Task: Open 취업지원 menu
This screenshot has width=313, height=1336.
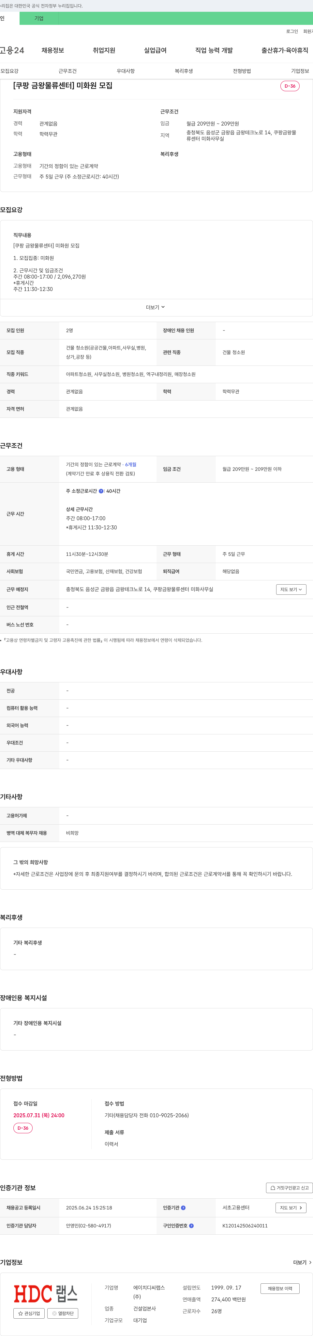Action: (x=104, y=50)
